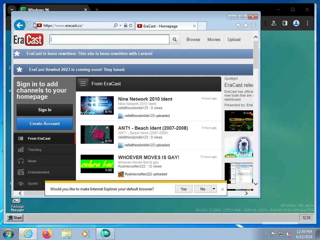
Task: Open ANT1 - Beach Ident video thumbnail
Action: point(97,134)
